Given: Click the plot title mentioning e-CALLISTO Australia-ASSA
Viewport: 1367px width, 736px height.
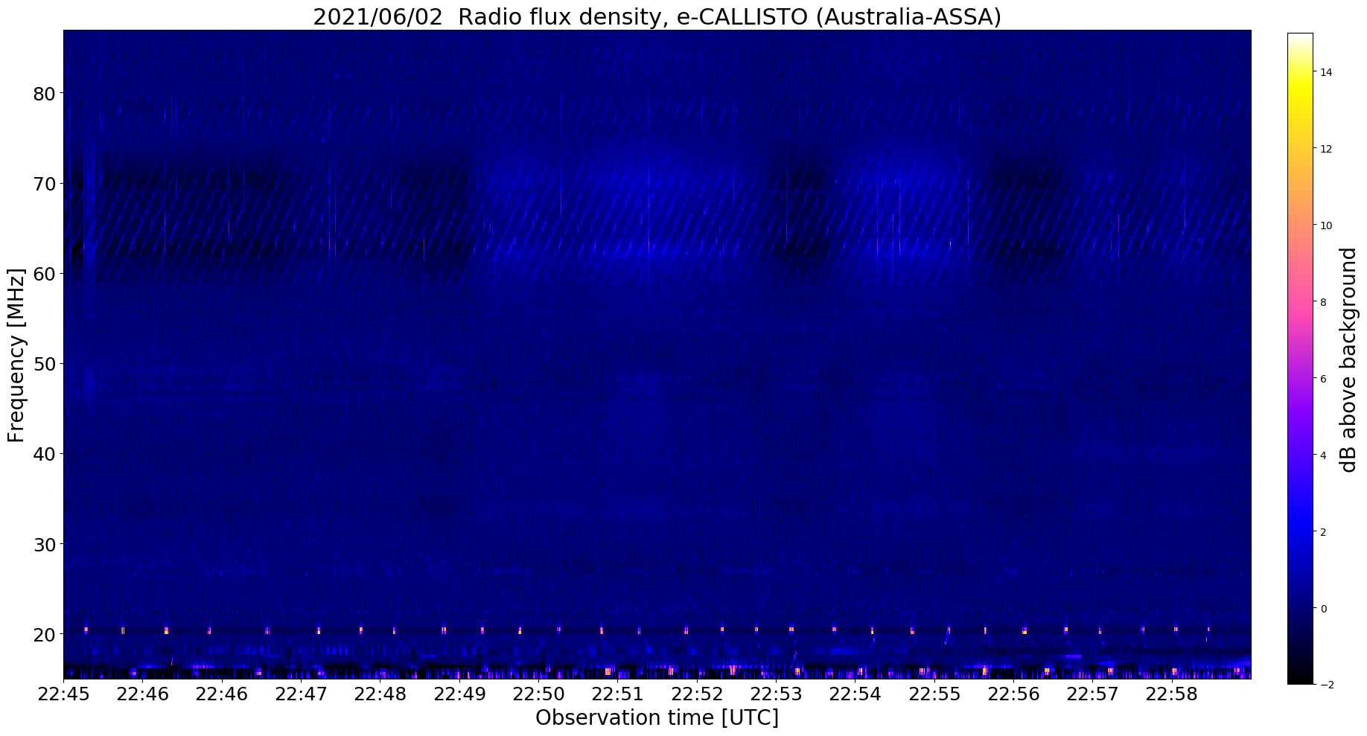Looking at the screenshot, I should click(657, 16).
